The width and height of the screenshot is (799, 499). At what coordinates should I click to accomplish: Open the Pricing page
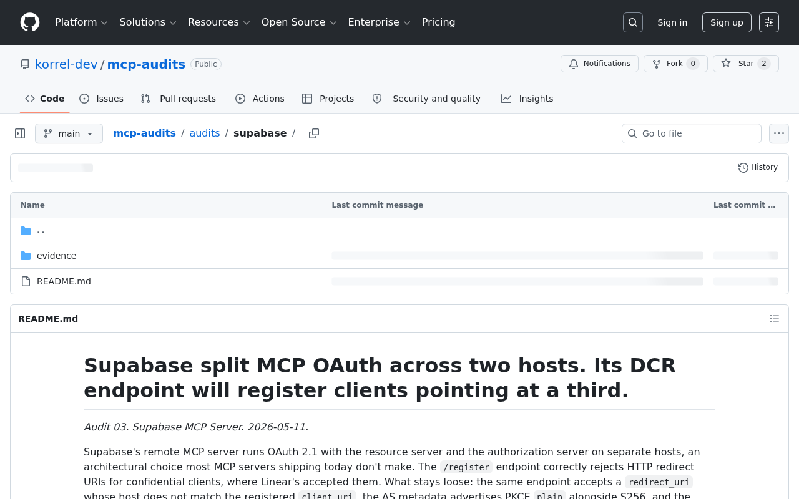point(438,22)
